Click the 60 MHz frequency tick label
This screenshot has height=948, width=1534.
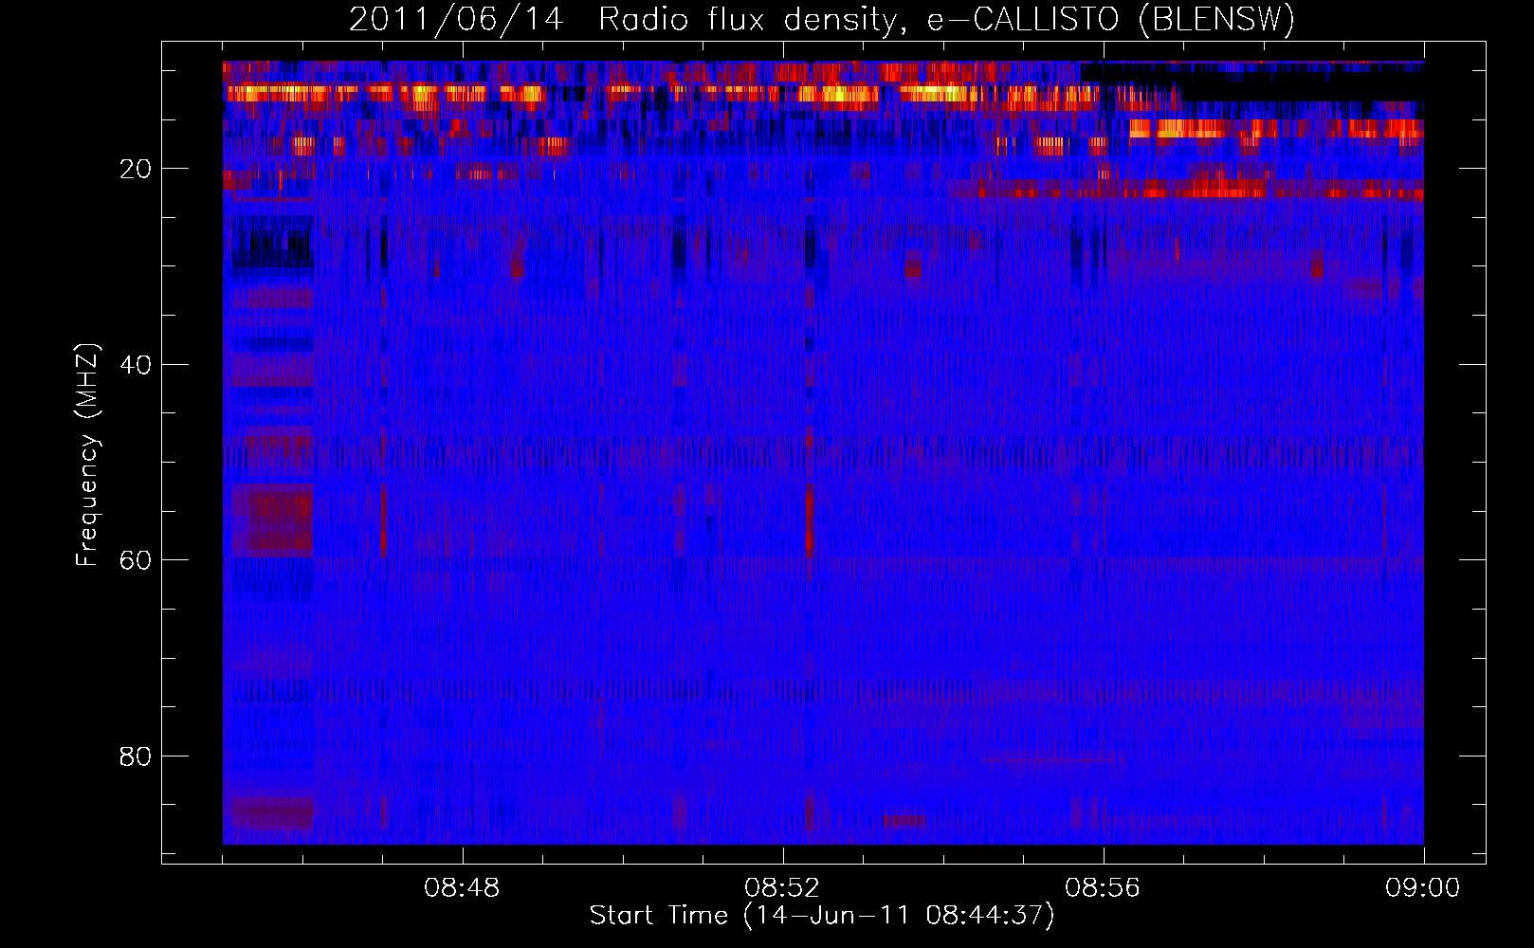136,560
